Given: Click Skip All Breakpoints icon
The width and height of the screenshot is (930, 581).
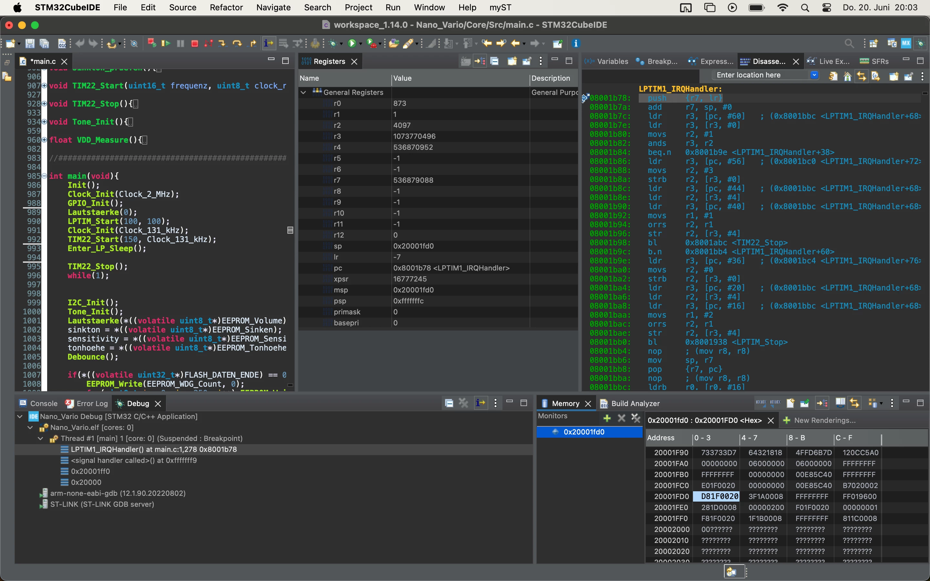Looking at the screenshot, I should [x=134, y=44].
